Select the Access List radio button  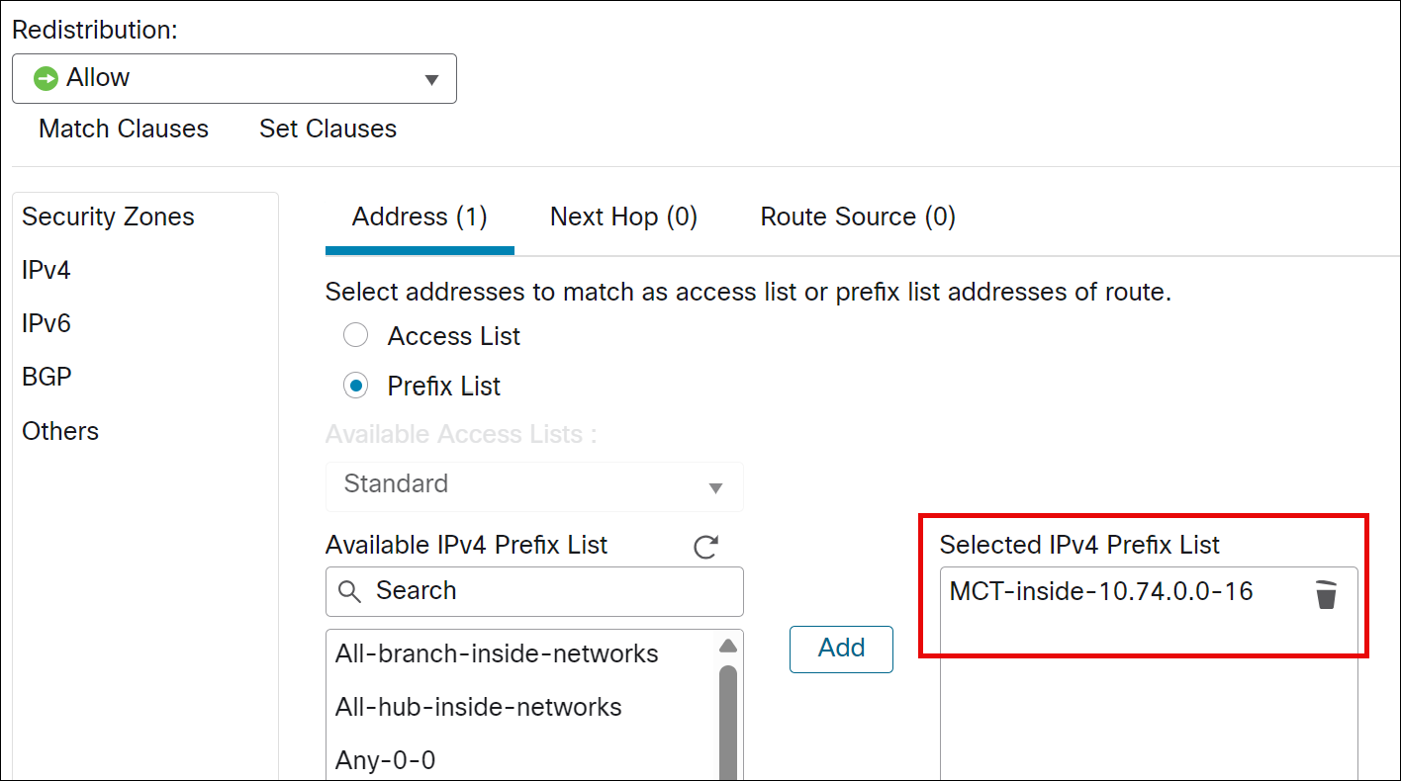(x=355, y=335)
